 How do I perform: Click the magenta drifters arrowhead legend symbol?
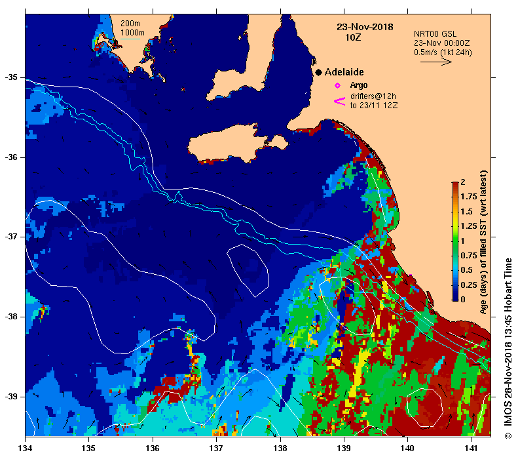click(x=339, y=101)
